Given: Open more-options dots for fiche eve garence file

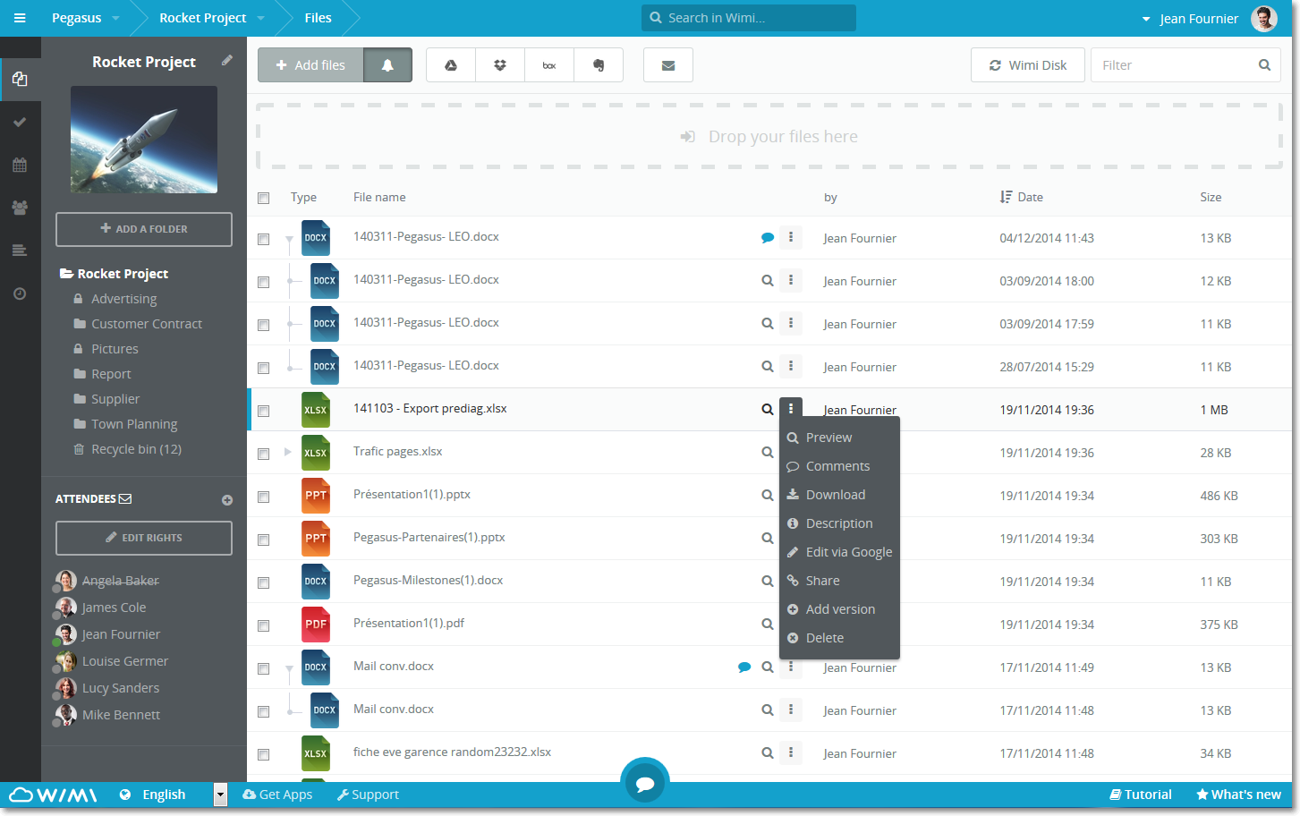Looking at the screenshot, I should point(791,753).
